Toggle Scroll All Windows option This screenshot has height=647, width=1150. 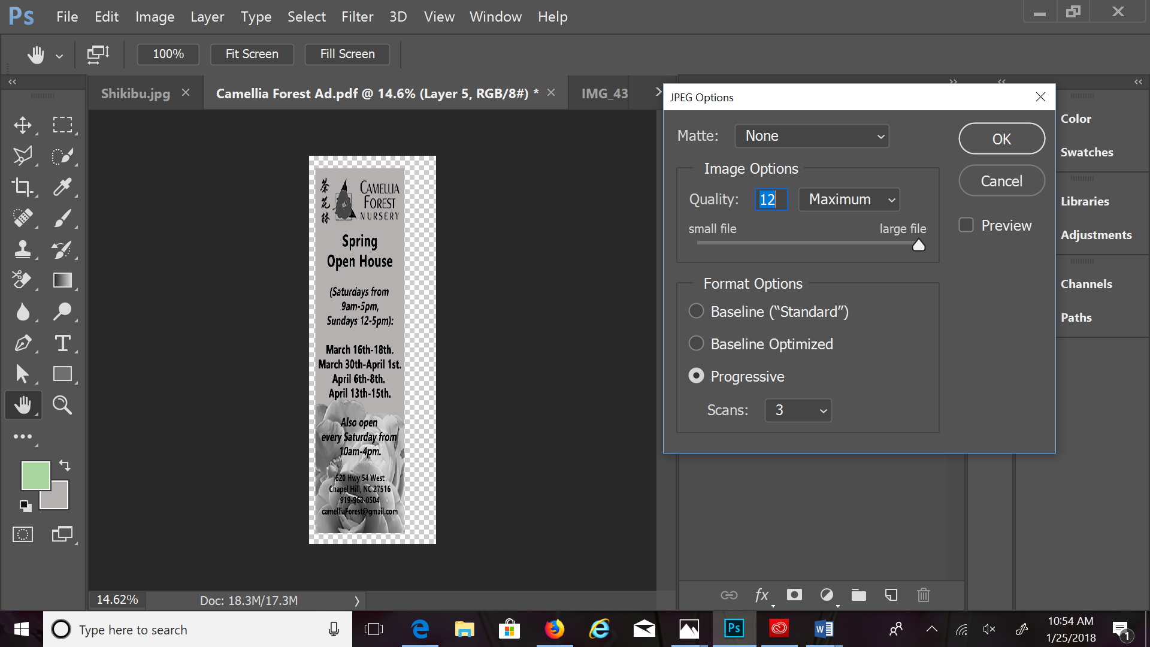[98, 55]
